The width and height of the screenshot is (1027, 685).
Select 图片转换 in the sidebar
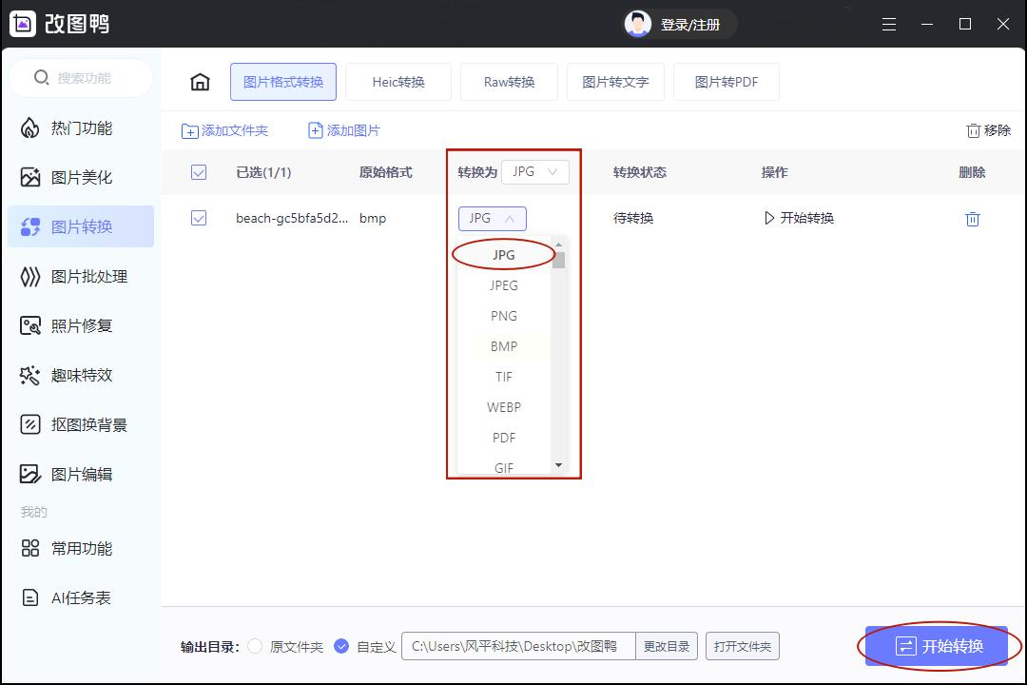pyautogui.click(x=81, y=226)
